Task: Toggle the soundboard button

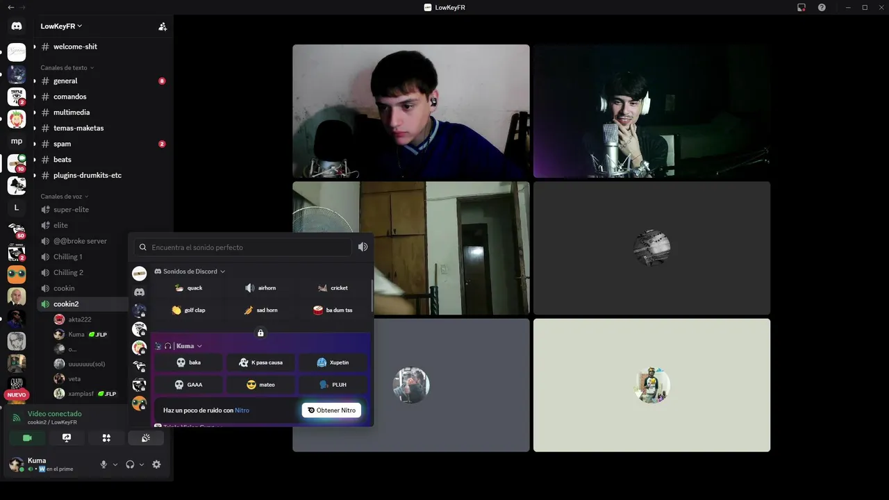Action: tap(146, 438)
